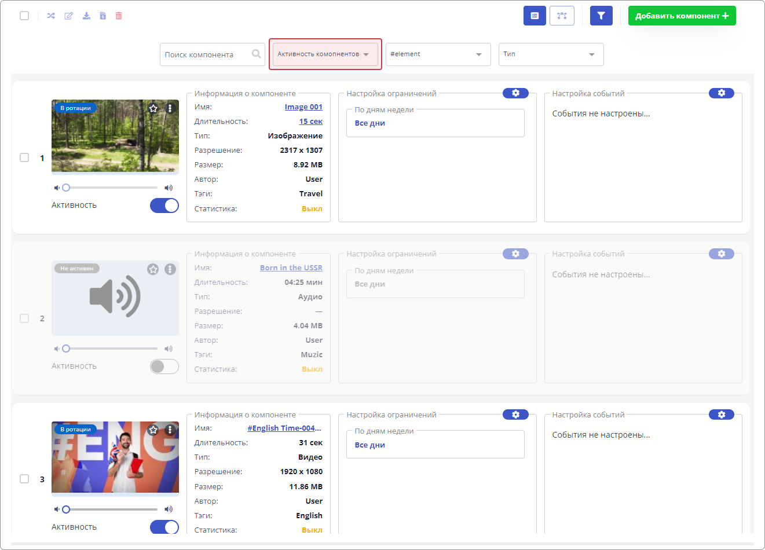The image size is (765, 550).
Task: Check the select-all checkbox in the toolbar
Action: click(x=24, y=16)
